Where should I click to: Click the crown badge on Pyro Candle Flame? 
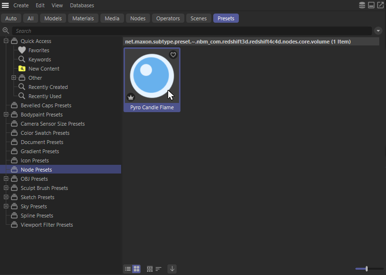coord(131,97)
